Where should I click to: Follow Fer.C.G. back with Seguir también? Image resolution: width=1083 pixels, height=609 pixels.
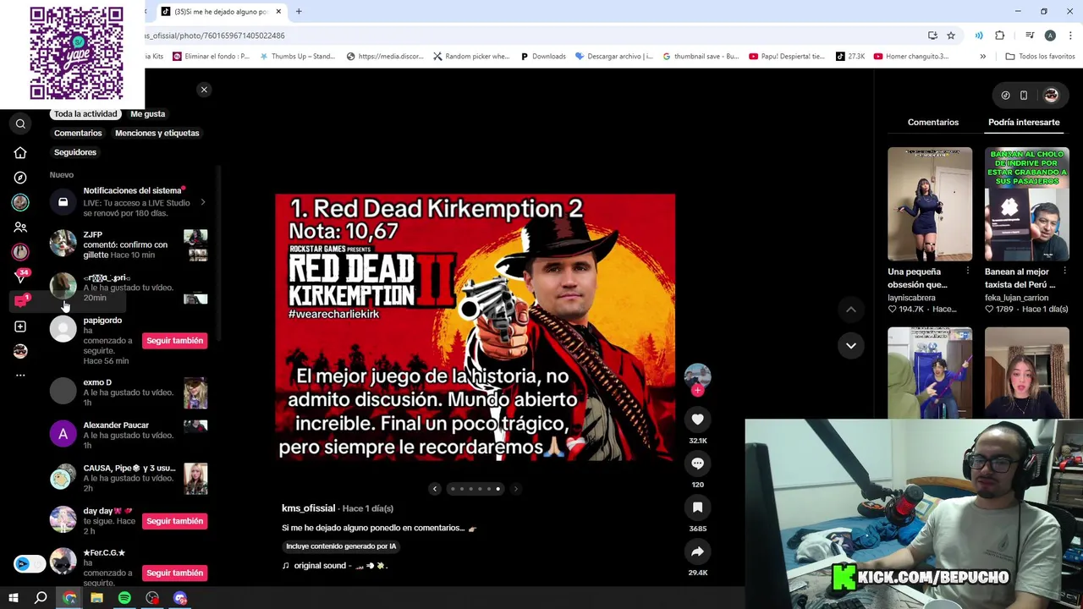(x=174, y=573)
